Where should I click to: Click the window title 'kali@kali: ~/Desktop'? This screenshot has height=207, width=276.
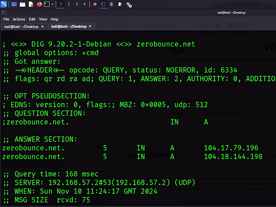pyautogui.click(x=231, y=13)
